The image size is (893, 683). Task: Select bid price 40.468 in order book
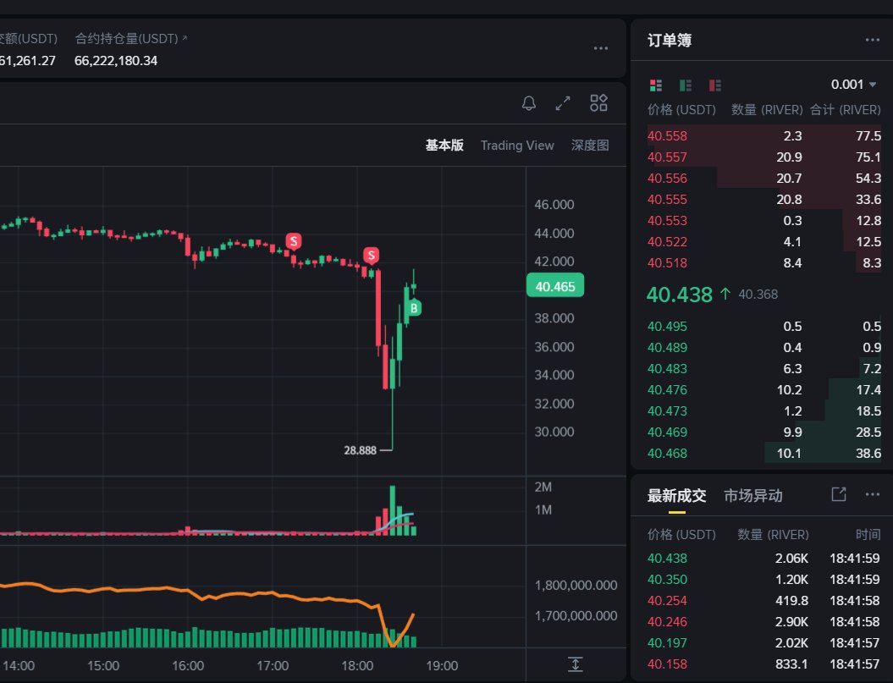click(x=668, y=454)
